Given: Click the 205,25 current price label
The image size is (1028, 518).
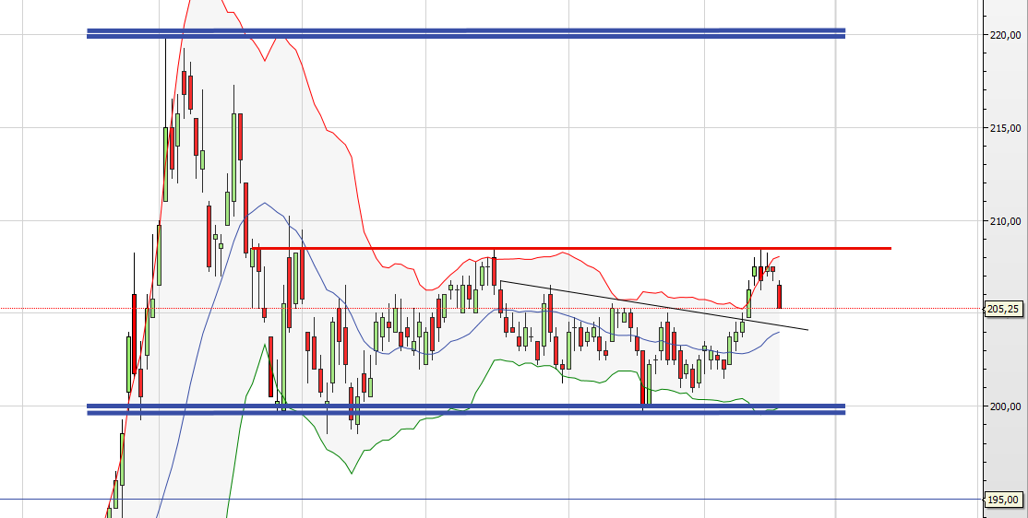Looking at the screenshot, I should click(1002, 310).
